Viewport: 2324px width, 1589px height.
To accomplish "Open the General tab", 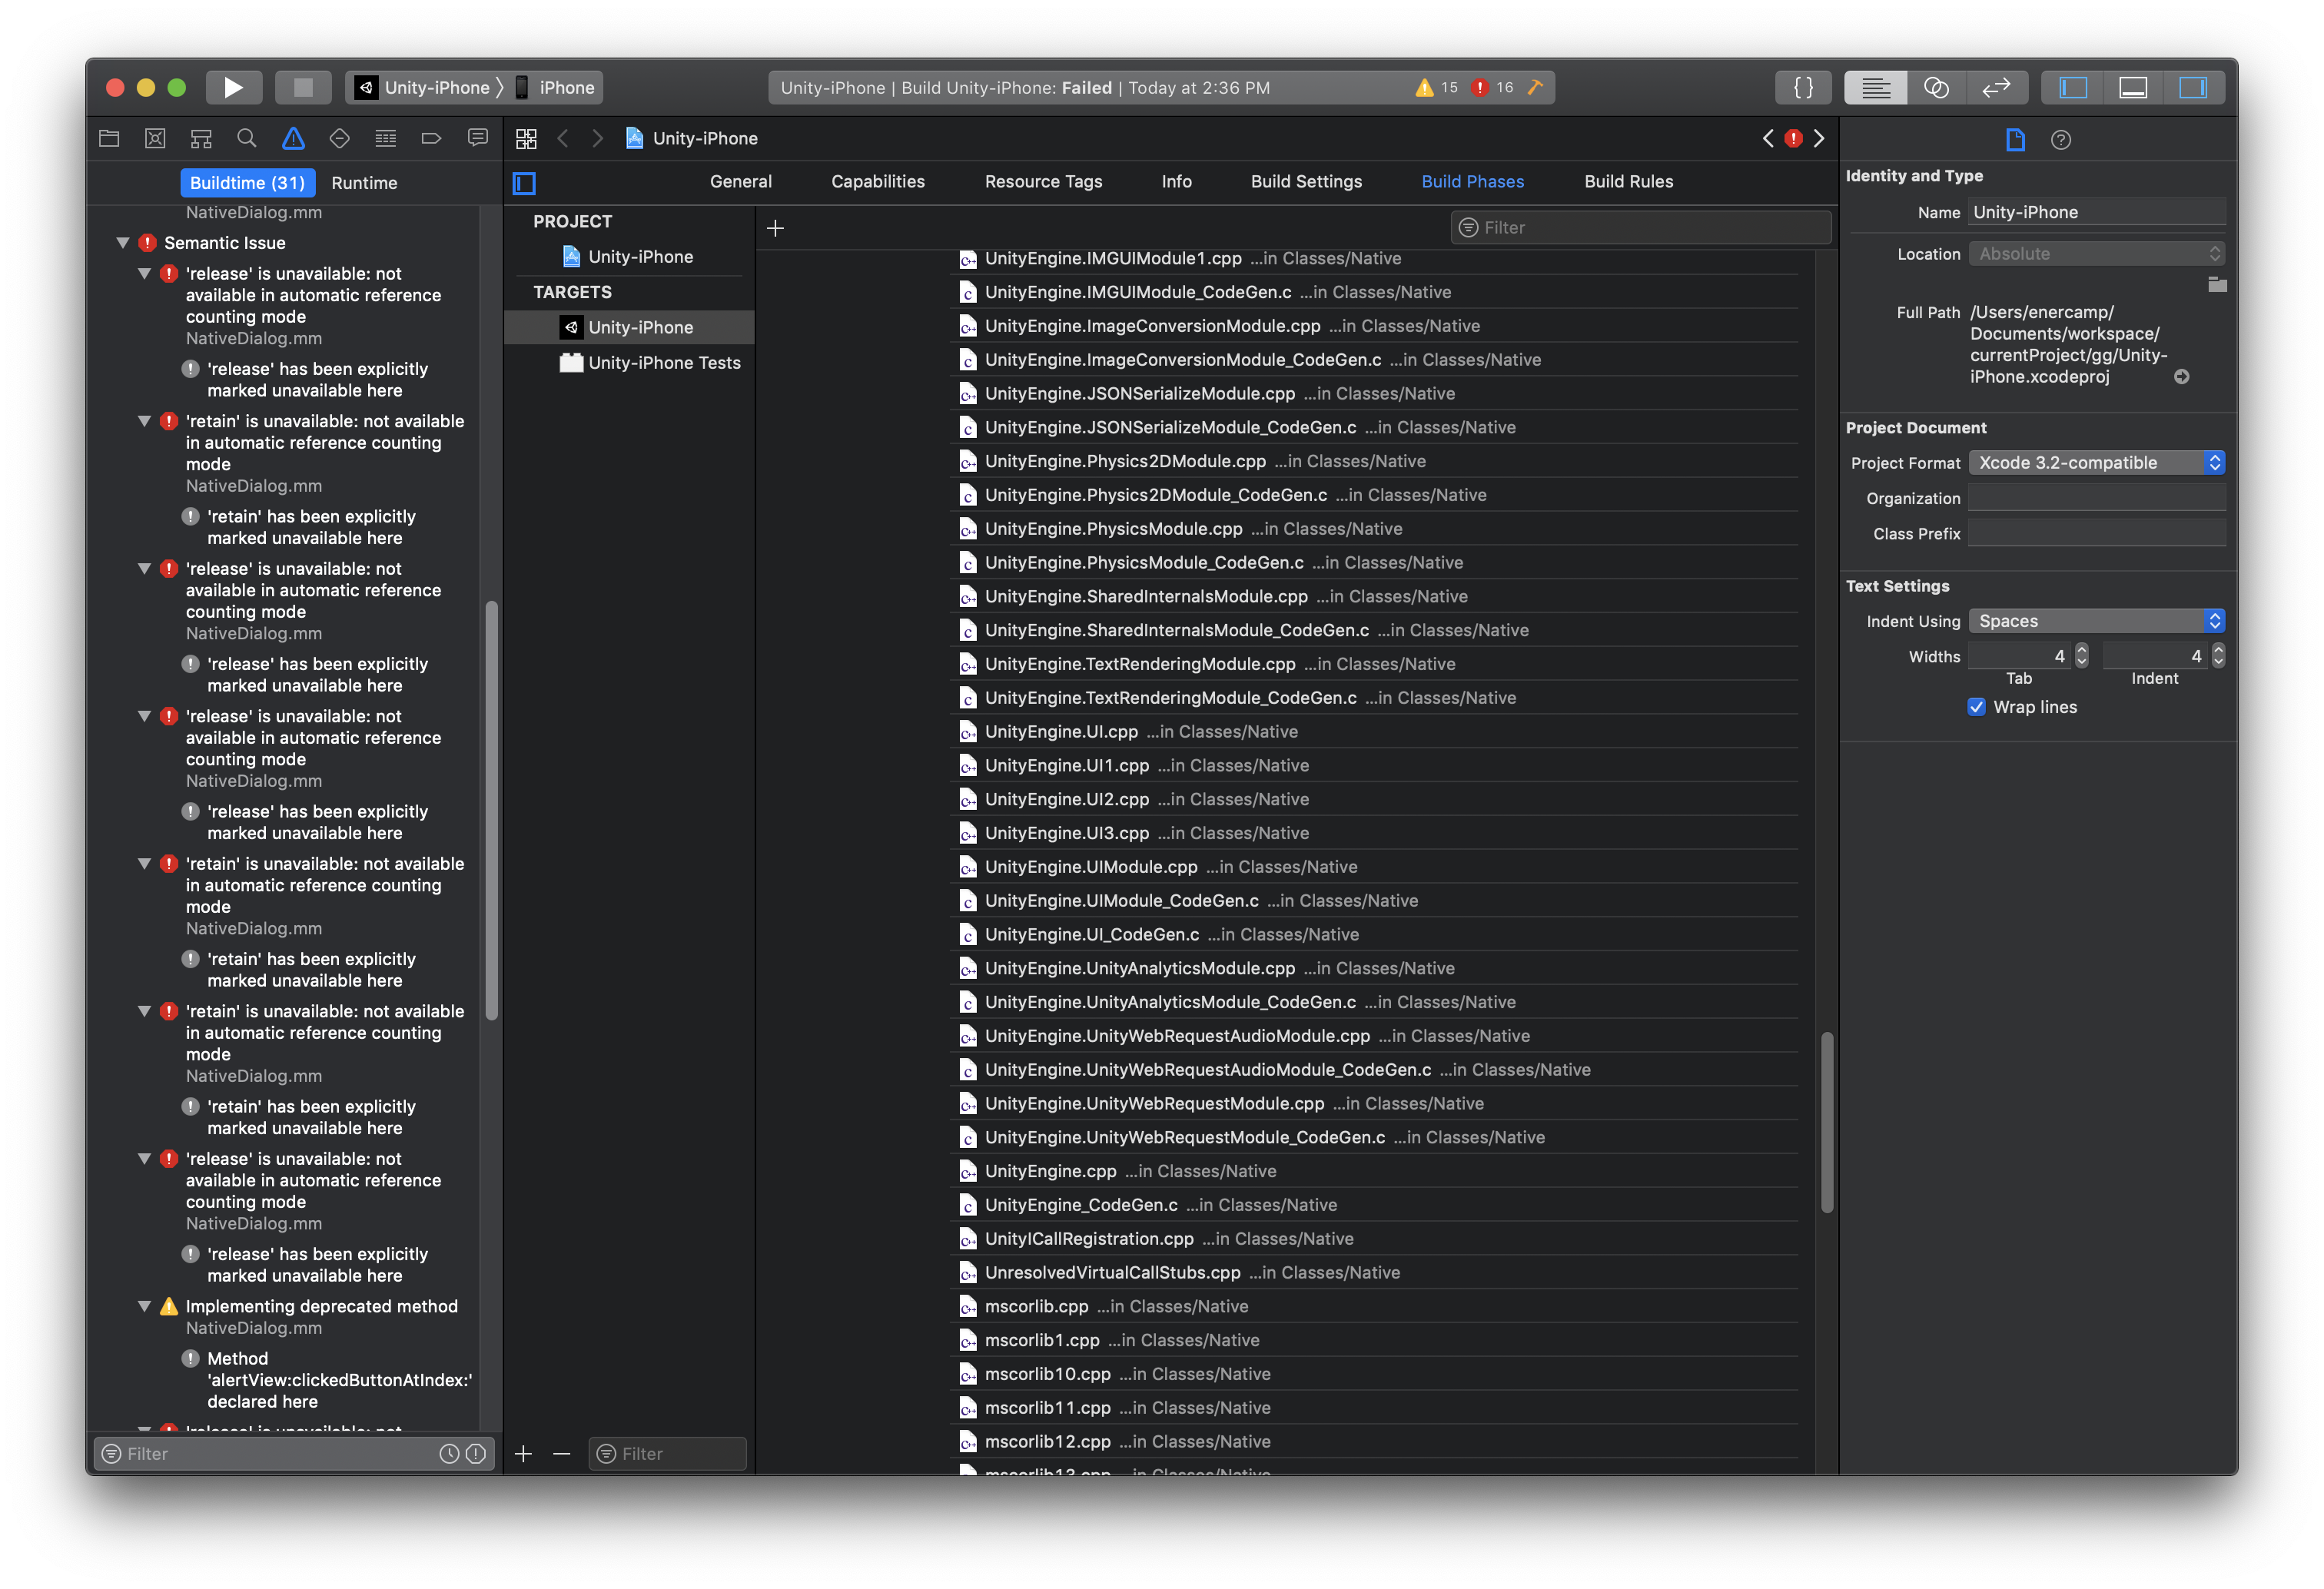I will pyautogui.click(x=740, y=182).
